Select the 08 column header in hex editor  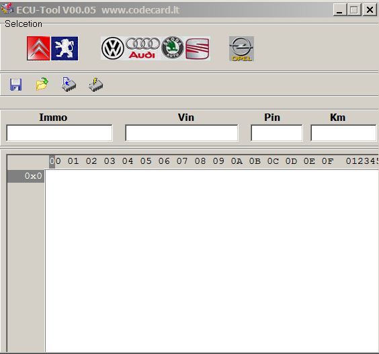[x=200, y=161]
